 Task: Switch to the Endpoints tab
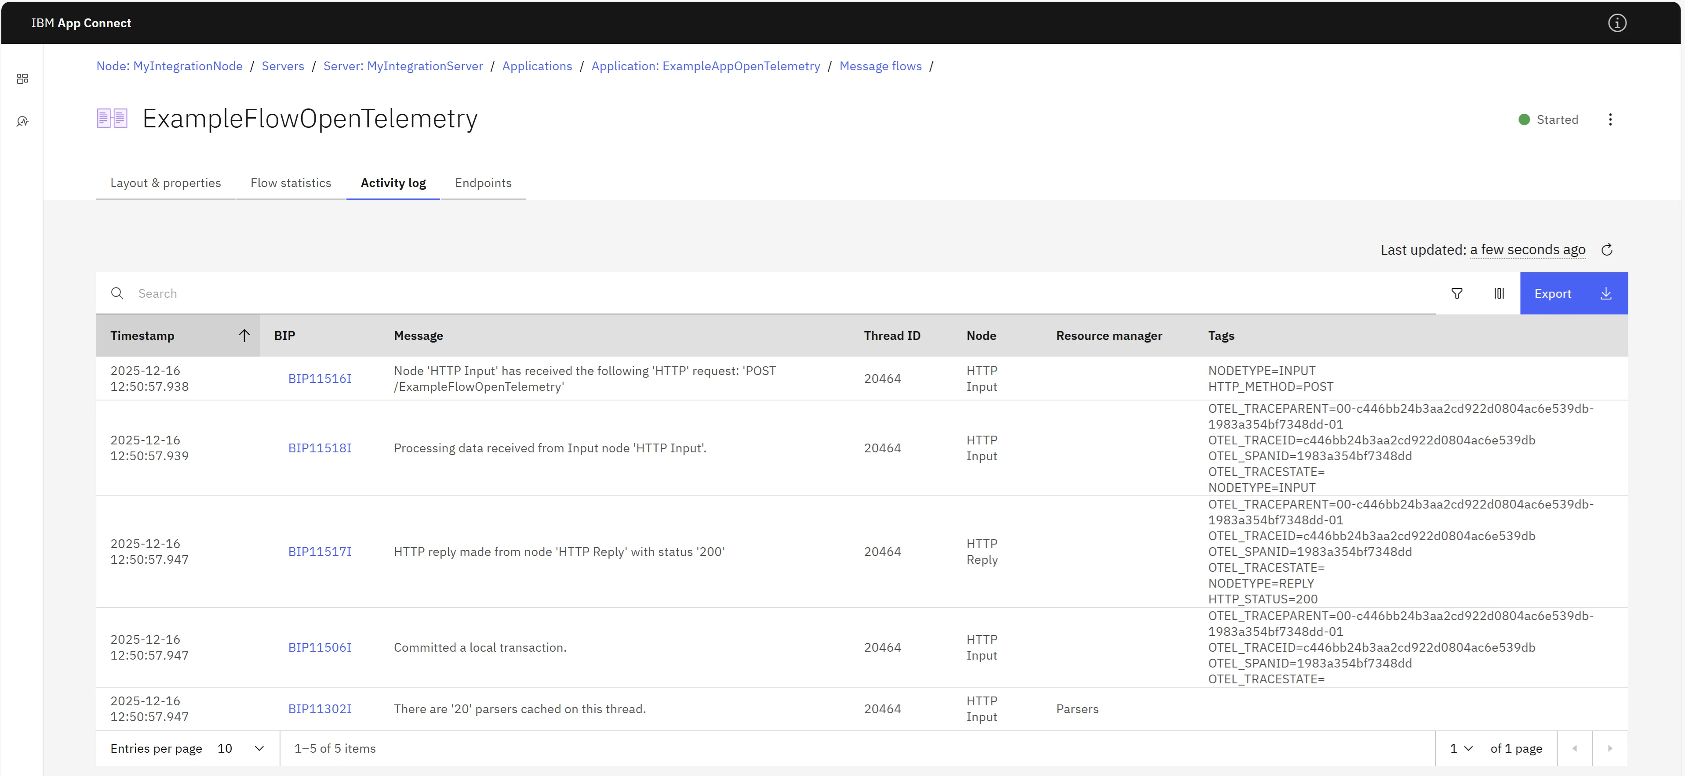tap(484, 183)
